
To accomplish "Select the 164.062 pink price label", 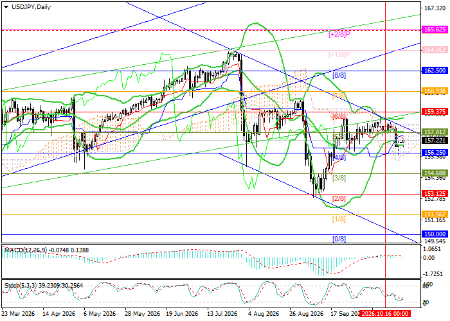I will [x=435, y=50].
